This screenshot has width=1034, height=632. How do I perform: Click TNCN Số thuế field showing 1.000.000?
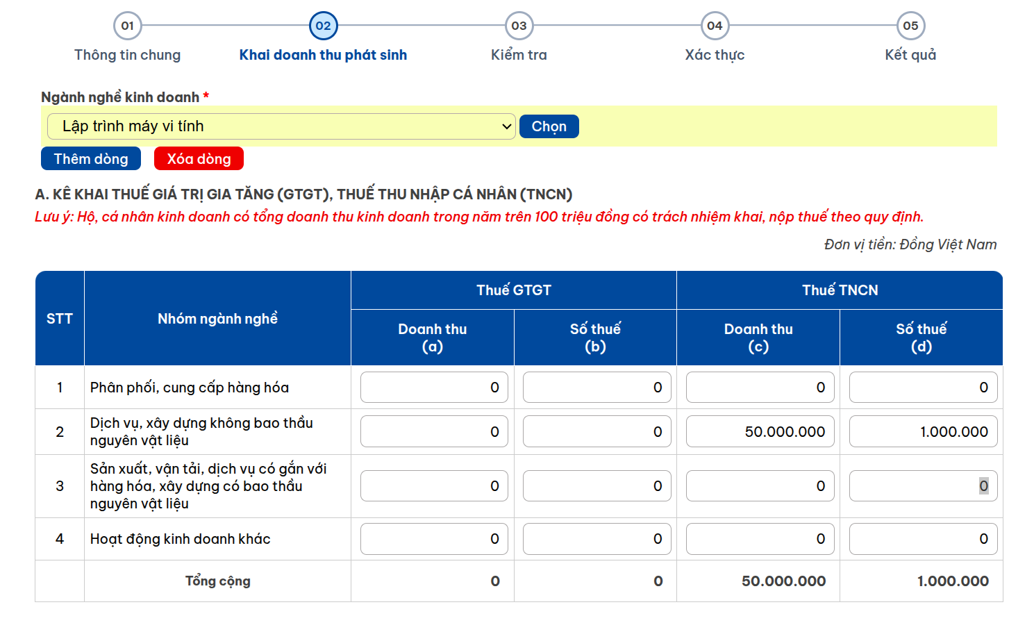(x=923, y=432)
